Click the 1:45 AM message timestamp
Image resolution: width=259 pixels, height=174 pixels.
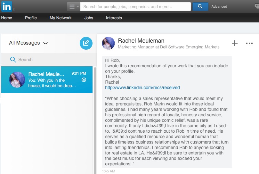pos(109,171)
